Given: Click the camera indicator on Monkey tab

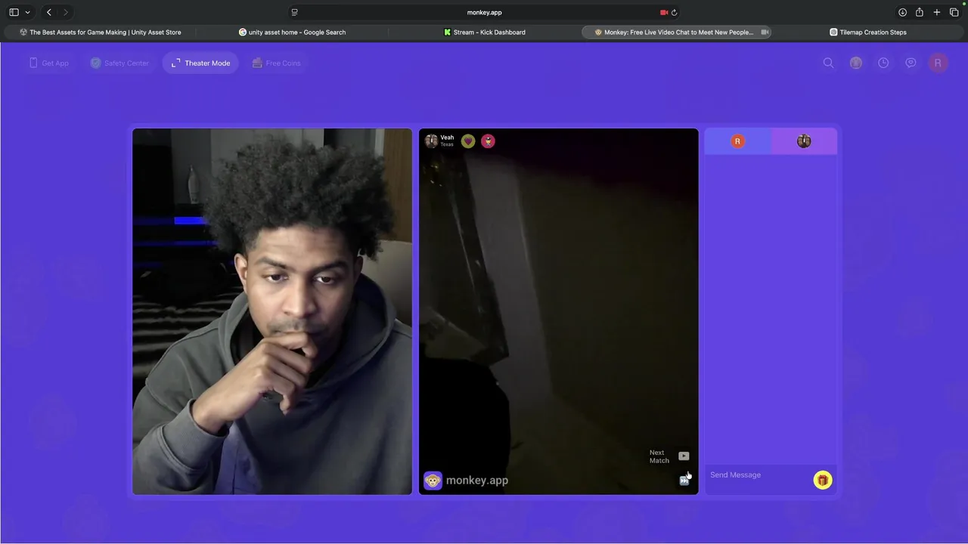Looking at the screenshot, I should pos(765,32).
